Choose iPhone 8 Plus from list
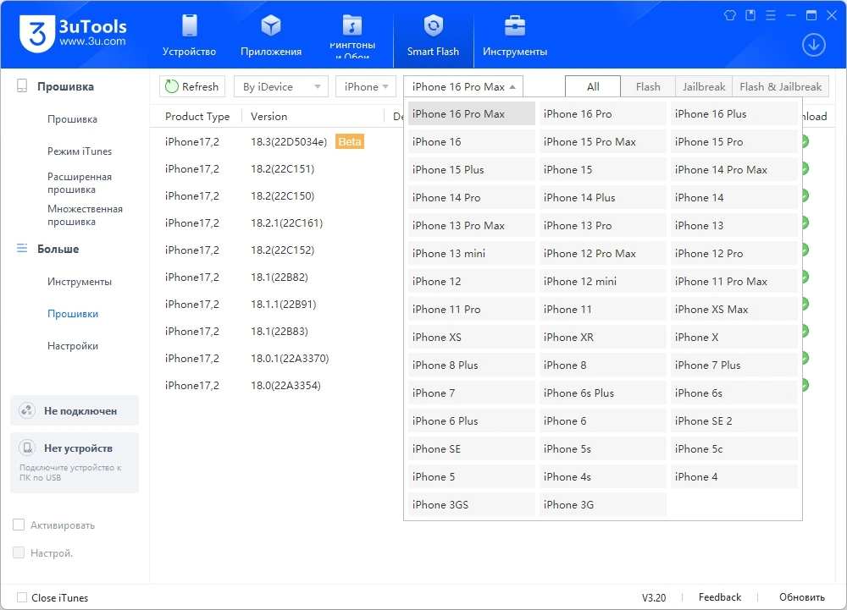The width and height of the screenshot is (847, 610). [x=471, y=365]
